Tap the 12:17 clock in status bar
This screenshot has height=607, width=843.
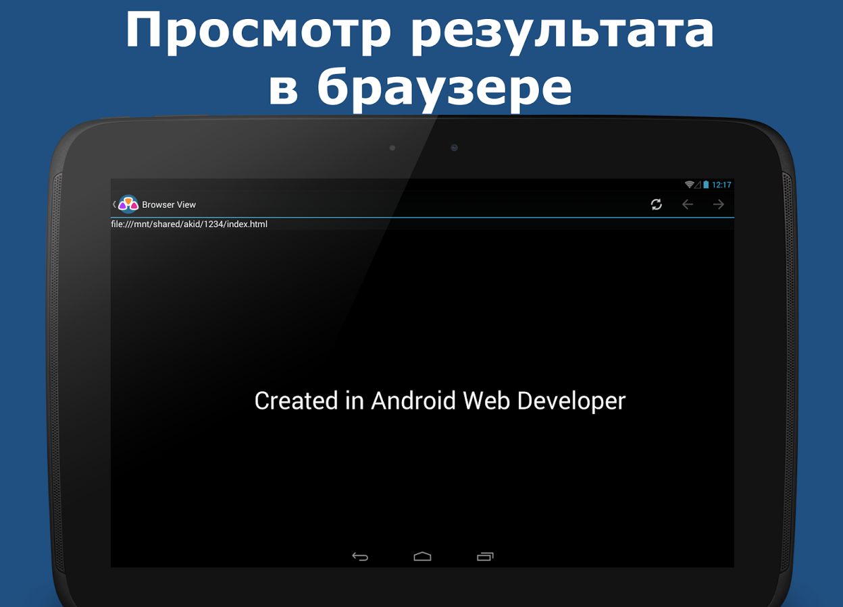(721, 185)
